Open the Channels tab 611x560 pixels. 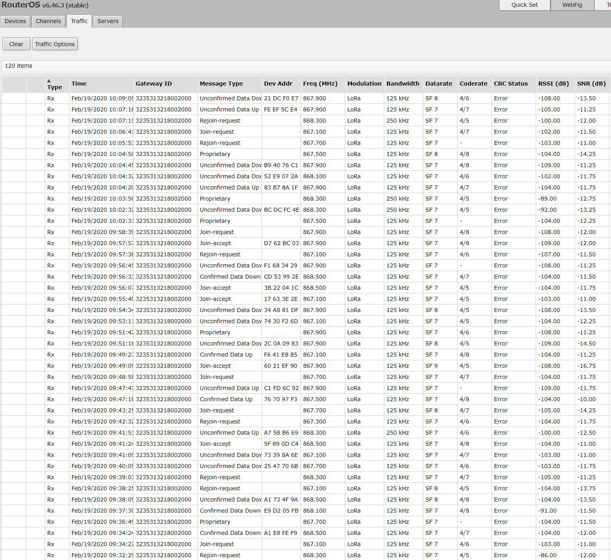pos(48,21)
